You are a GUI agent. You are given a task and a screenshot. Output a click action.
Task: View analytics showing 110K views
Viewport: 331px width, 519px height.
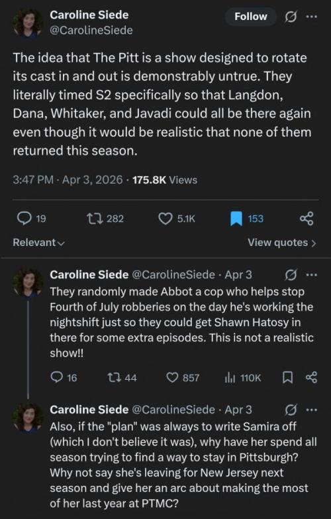point(243,377)
